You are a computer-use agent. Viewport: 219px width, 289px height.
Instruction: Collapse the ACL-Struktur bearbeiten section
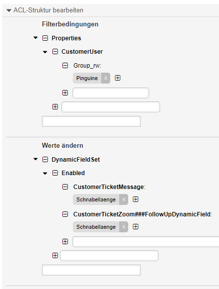point(9,10)
